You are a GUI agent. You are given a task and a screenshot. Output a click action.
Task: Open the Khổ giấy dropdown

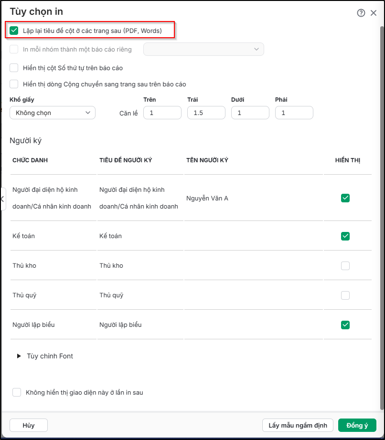coord(53,113)
